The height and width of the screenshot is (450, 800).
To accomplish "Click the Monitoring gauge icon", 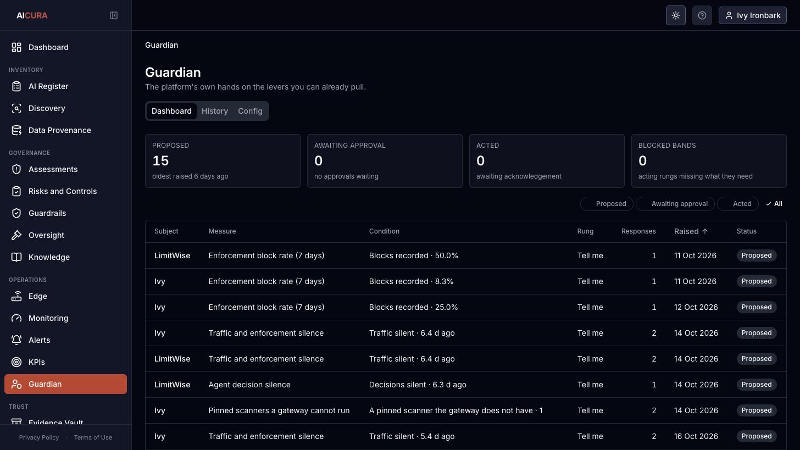I will click(16, 318).
